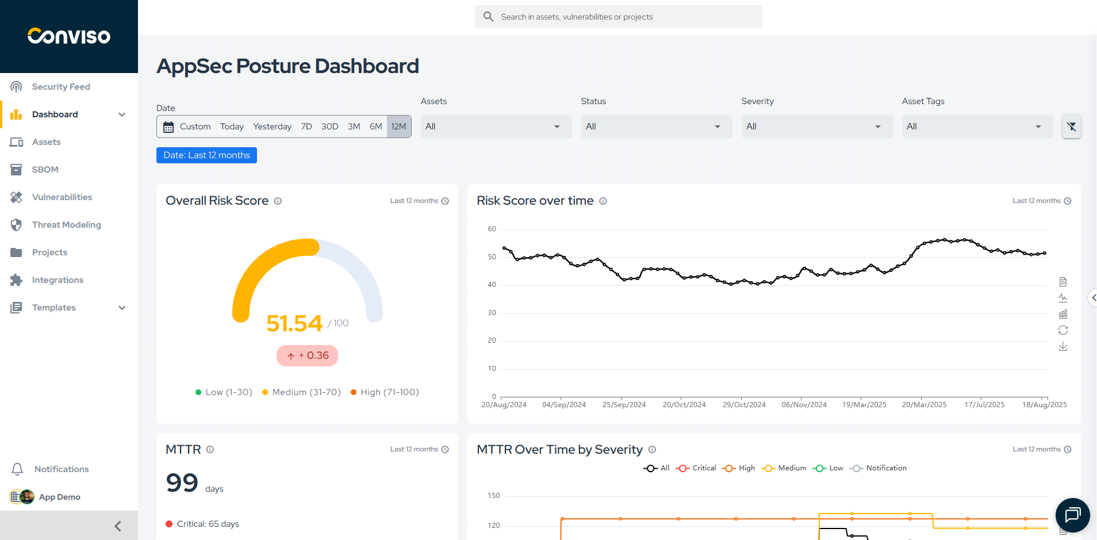Click the Date: Last 12 months chip
Screen dimensions: 1097x540
tap(206, 155)
